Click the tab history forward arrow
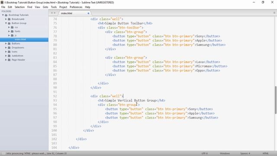The height and width of the screenshot is (156, 277). tap(55, 13)
